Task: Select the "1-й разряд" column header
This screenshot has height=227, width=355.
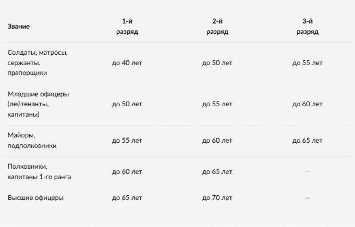Action: coord(127,26)
